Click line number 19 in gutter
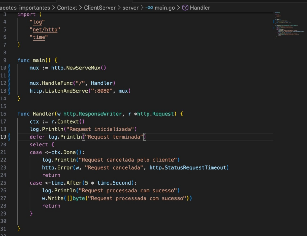The width and height of the screenshot is (307, 236). click(x=3, y=137)
